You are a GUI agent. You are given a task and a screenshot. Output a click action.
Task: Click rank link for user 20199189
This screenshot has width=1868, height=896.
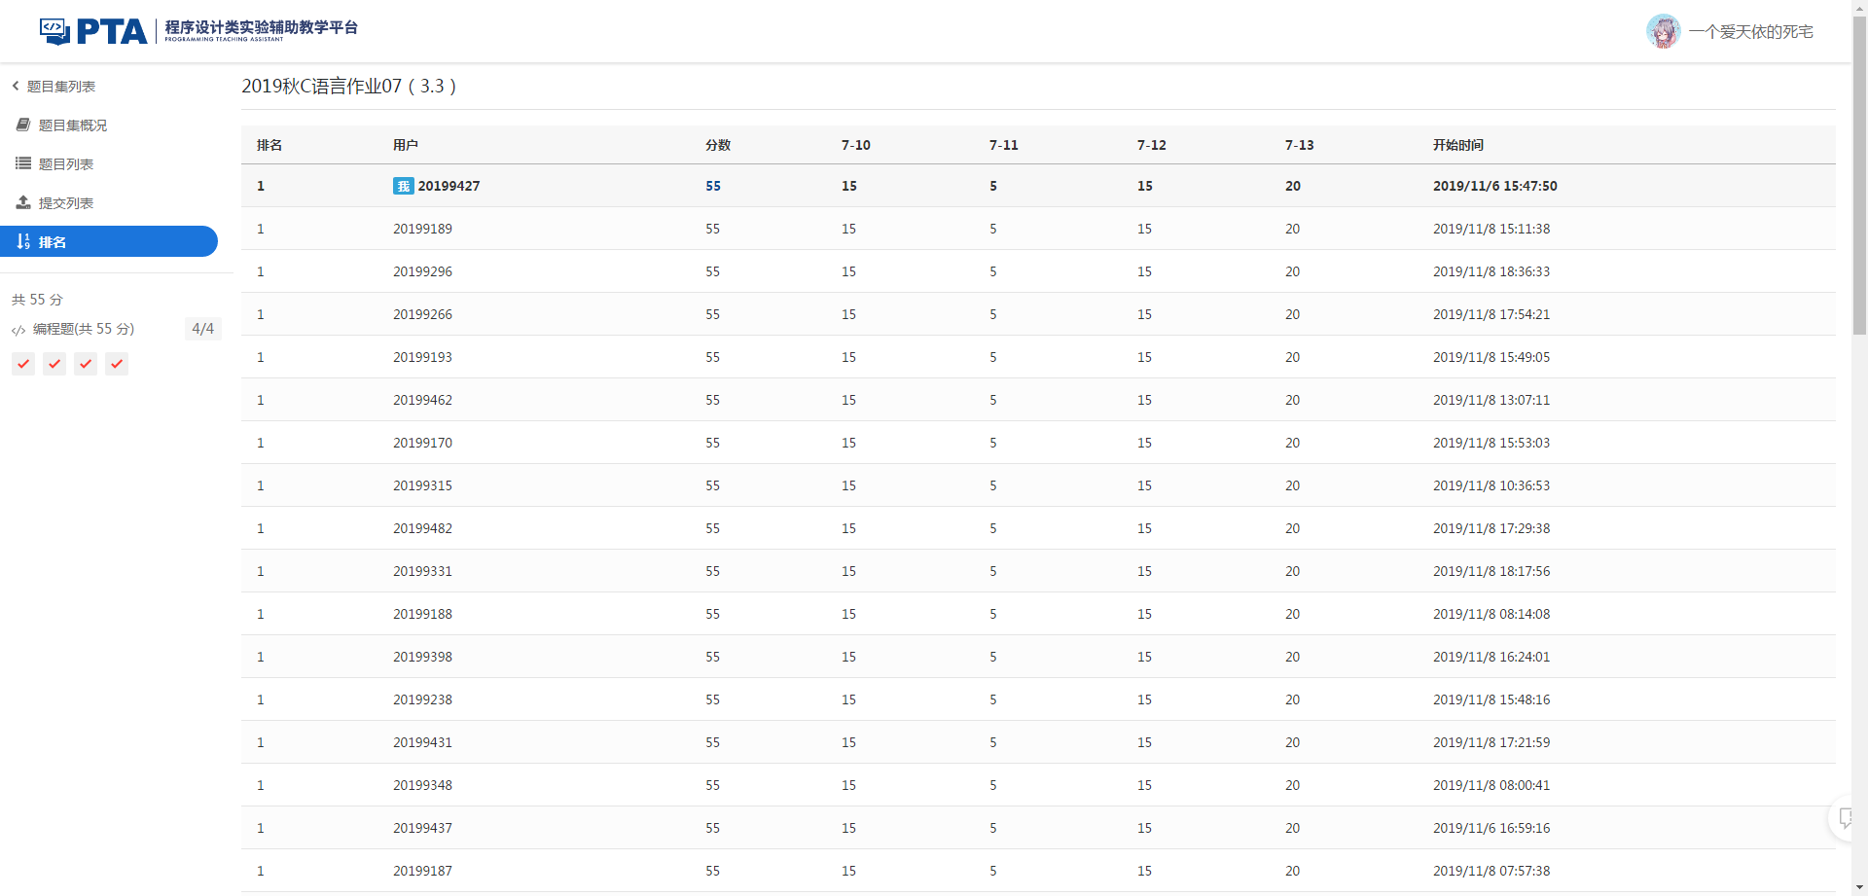coord(261,229)
